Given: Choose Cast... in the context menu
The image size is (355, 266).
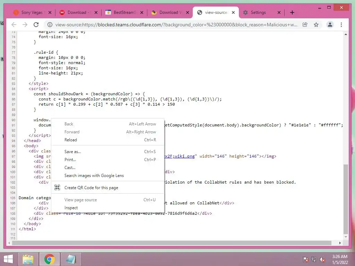Looking at the screenshot, I should coord(107,168).
